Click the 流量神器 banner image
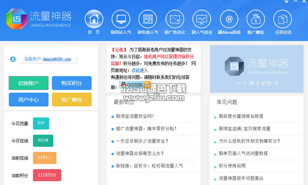308x185 pixels. (256, 69)
